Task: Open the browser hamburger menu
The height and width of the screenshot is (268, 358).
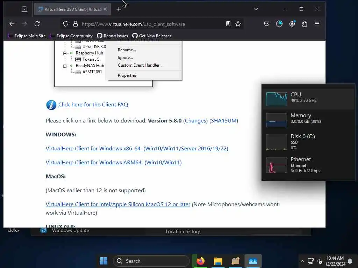Action: (x=317, y=24)
